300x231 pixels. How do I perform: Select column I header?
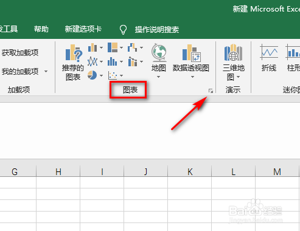pyautogui.click(x=102, y=171)
